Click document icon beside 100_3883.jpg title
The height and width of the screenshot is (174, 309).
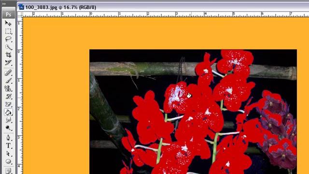tap(21, 7)
